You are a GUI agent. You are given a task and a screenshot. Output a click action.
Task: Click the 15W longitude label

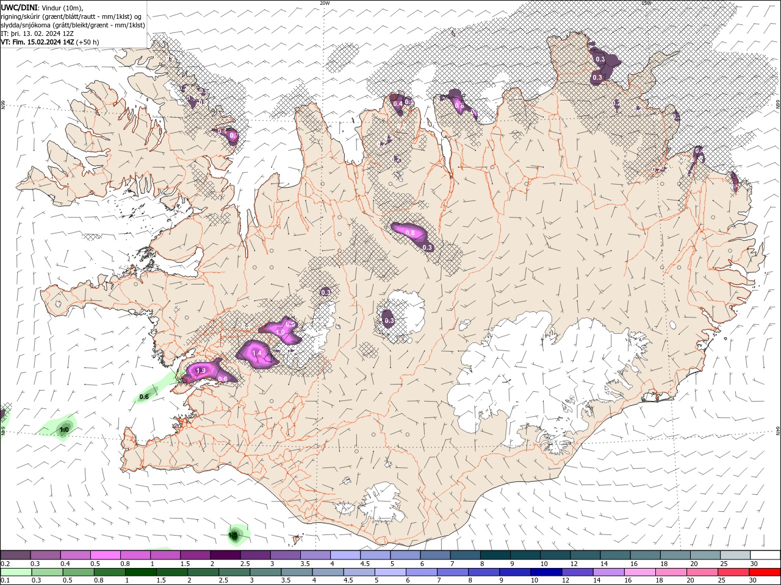[x=646, y=3]
